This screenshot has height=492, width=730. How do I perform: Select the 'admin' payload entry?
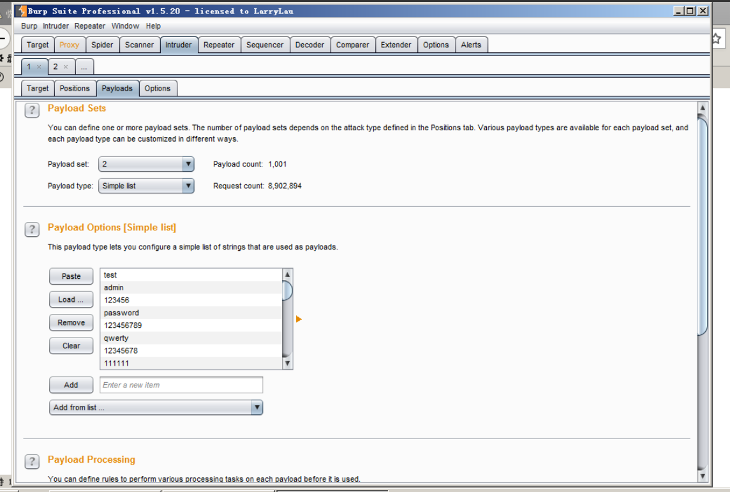click(191, 288)
